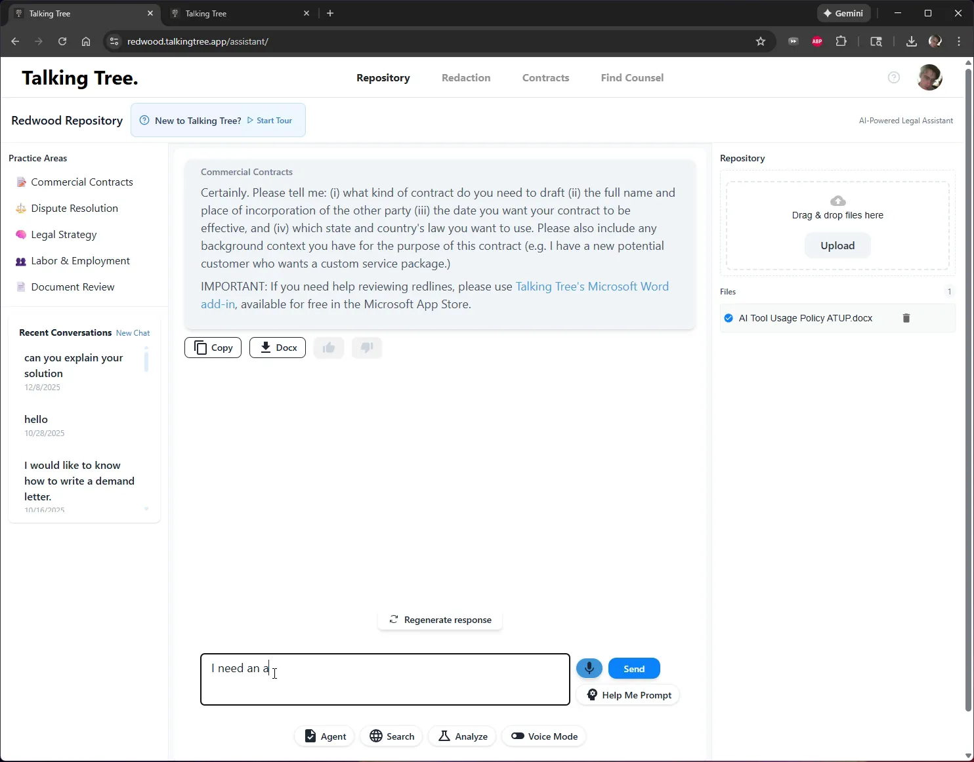Image resolution: width=974 pixels, height=762 pixels.
Task: Go to browser home page
Action: pos(86,41)
